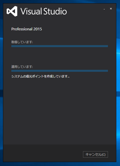Click the 取得しています progress bar

[x=60, y=46]
